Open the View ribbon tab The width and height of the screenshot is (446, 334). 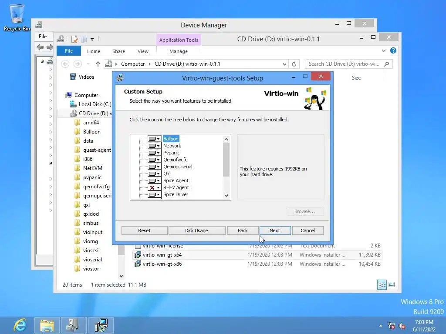(x=143, y=51)
